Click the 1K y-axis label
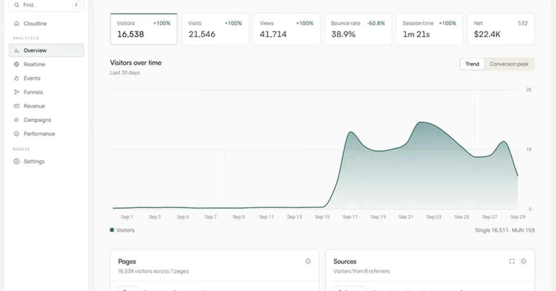Viewport: 556px width, 291px height. click(529, 149)
